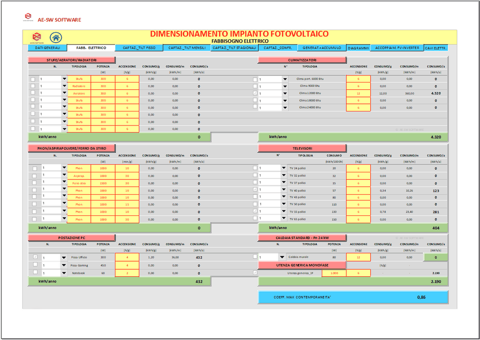
Task: Select the Aspirap. accensione minutes cell
Action: (127, 176)
